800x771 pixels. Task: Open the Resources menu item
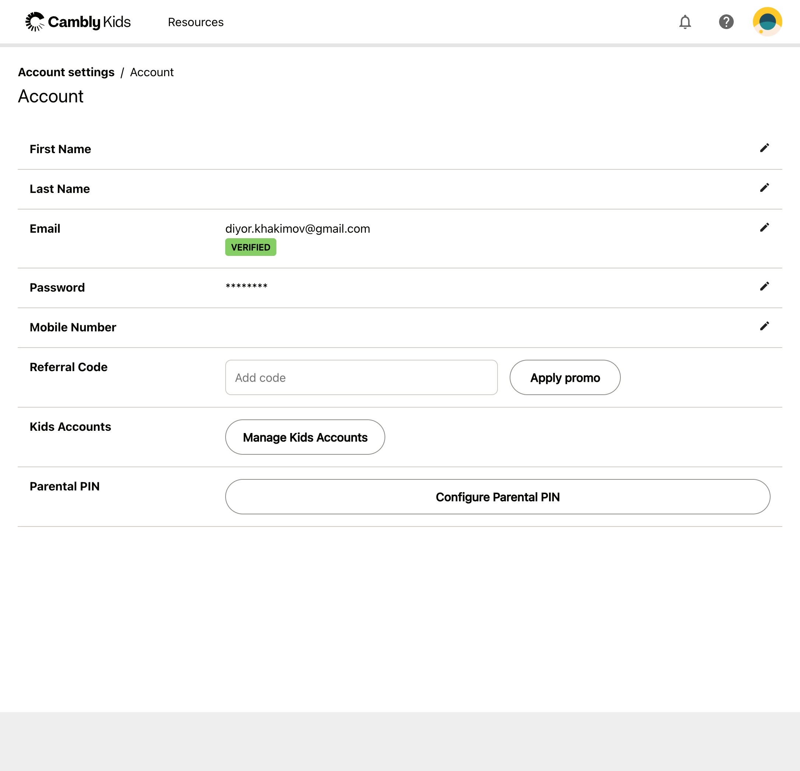click(x=195, y=22)
